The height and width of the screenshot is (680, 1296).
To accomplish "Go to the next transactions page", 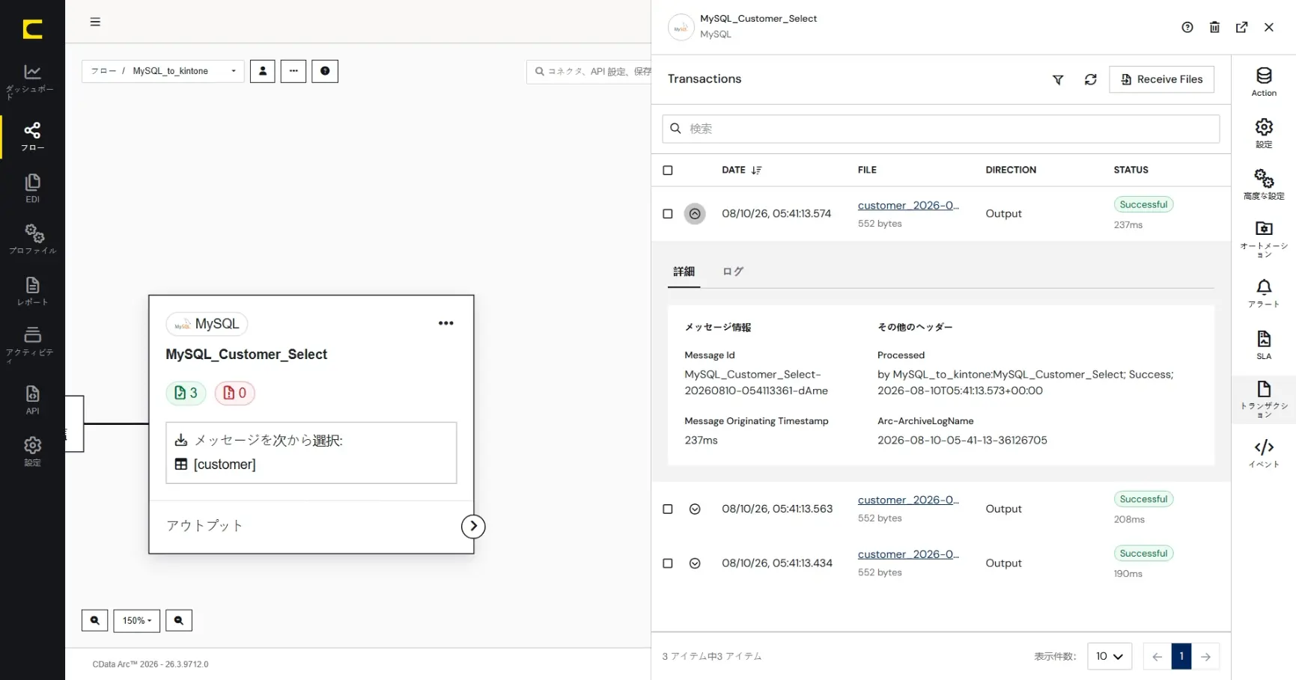I will coord(1205,656).
